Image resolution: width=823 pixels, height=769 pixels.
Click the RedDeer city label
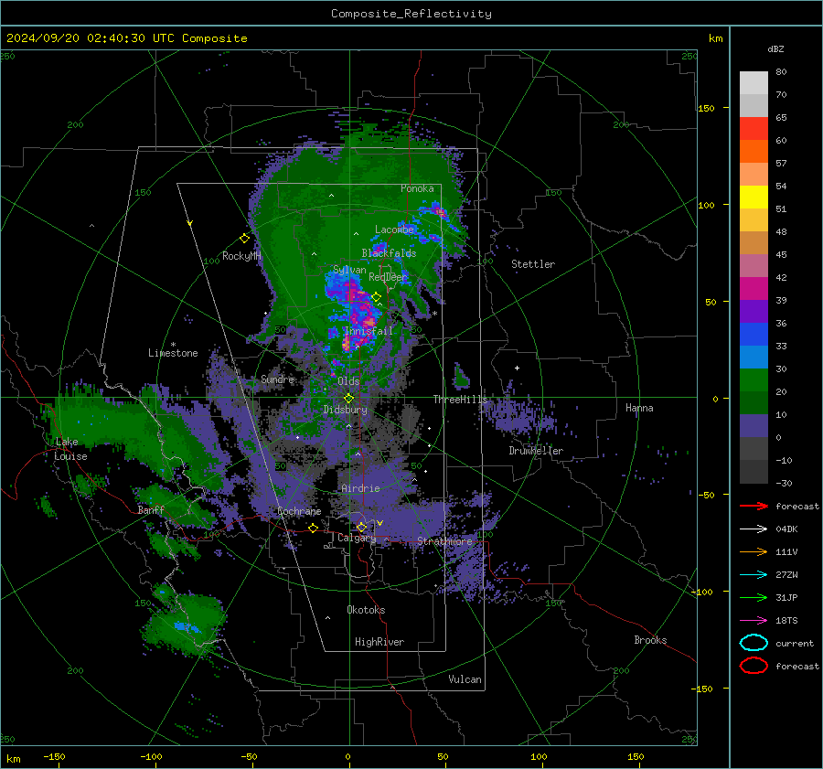(x=388, y=277)
